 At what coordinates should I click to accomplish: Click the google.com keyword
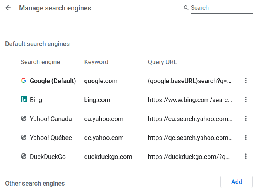(101, 81)
